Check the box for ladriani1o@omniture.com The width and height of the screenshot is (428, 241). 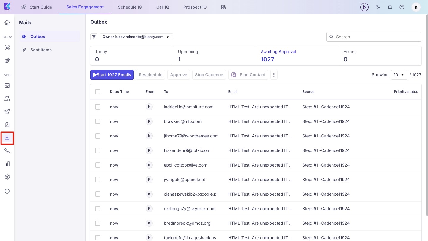[98, 107]
